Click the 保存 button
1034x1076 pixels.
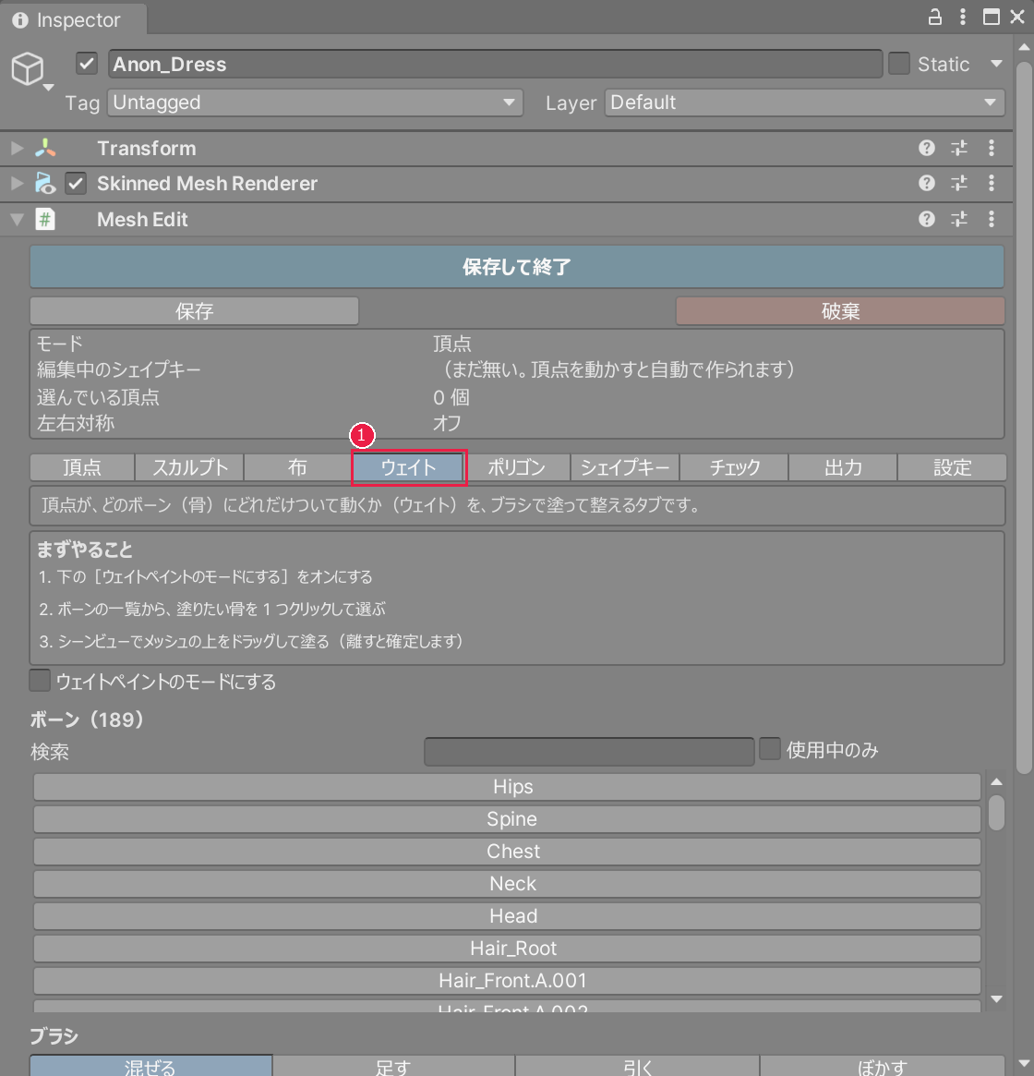coord(194,311)
